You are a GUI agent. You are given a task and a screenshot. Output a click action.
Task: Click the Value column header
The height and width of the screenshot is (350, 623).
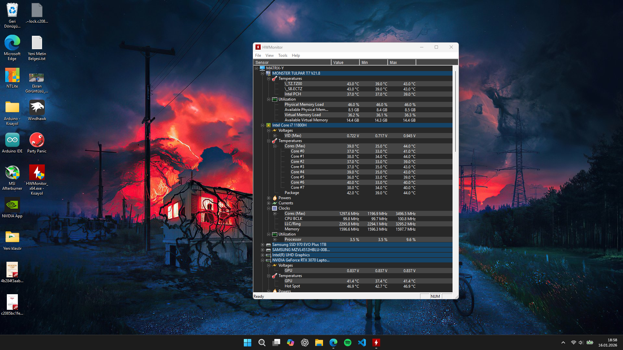[x=345, y=62]
